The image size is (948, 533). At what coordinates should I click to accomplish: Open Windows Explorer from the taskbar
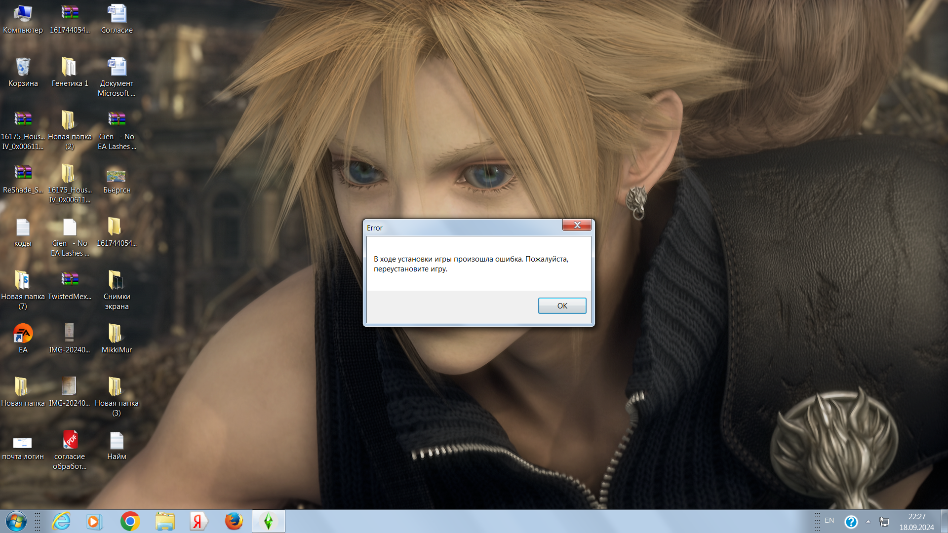165,522
